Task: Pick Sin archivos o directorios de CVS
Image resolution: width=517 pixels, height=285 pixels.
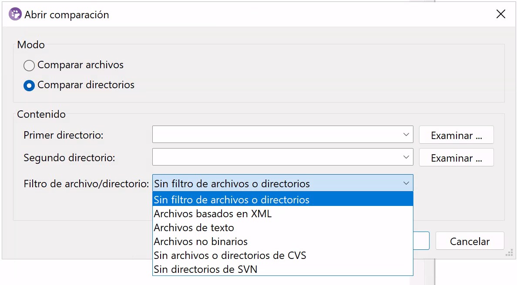Action: tap(230, 255)
